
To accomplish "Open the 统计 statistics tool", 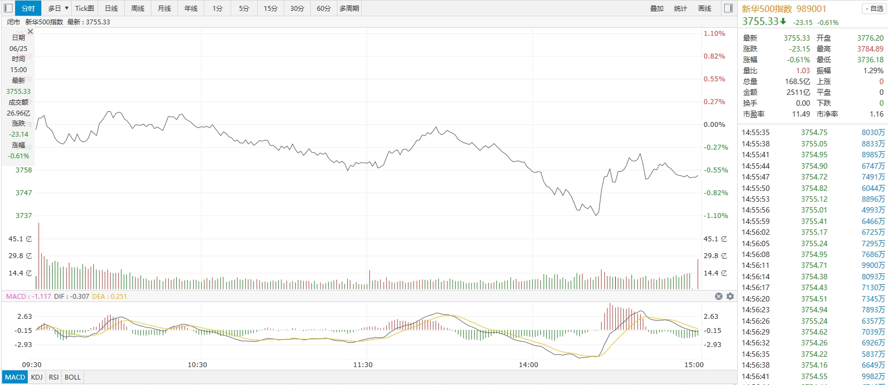I will 681,8.
